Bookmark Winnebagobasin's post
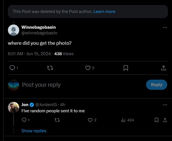This screenshot has width=172, height=141. point(126,68)
